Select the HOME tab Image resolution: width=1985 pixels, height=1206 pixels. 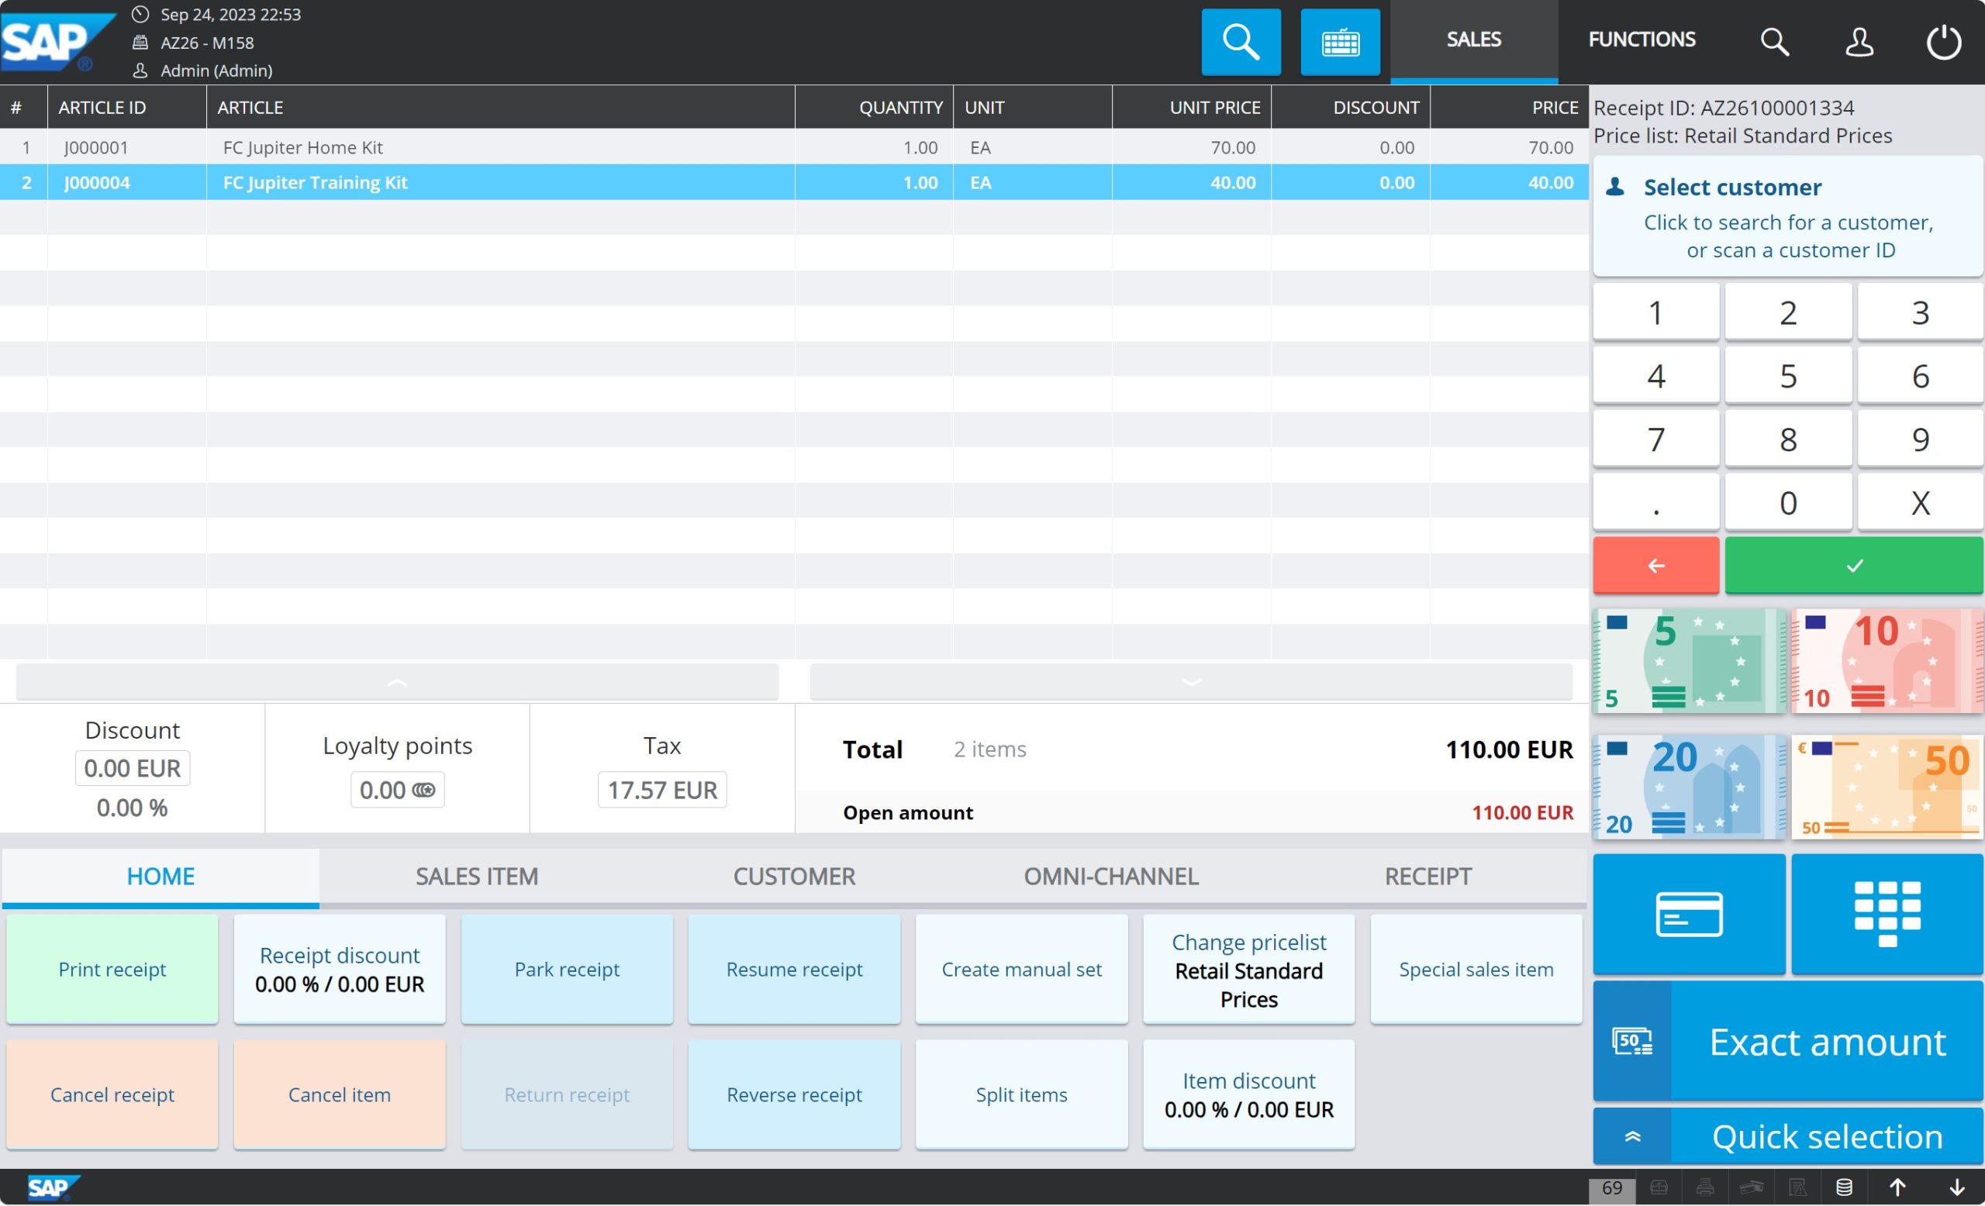tap(161, 877)
